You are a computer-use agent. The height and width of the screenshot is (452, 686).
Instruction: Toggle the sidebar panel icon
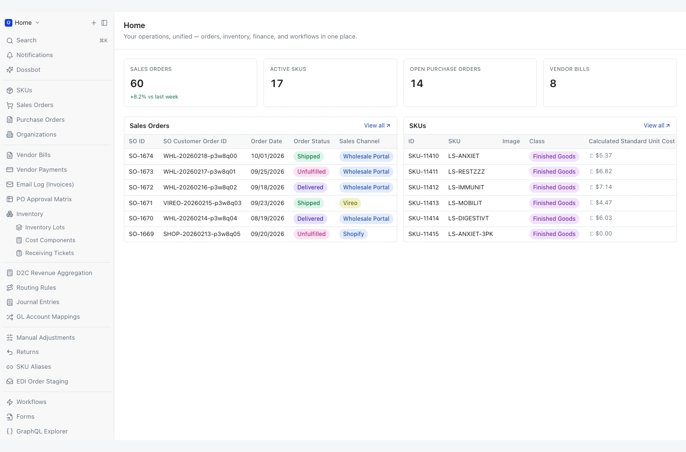pos(104,23)
